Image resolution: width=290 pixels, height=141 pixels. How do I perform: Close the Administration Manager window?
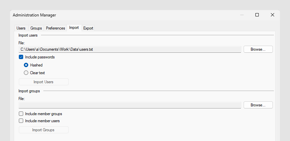pyautogui.click(x=273, y=15)
